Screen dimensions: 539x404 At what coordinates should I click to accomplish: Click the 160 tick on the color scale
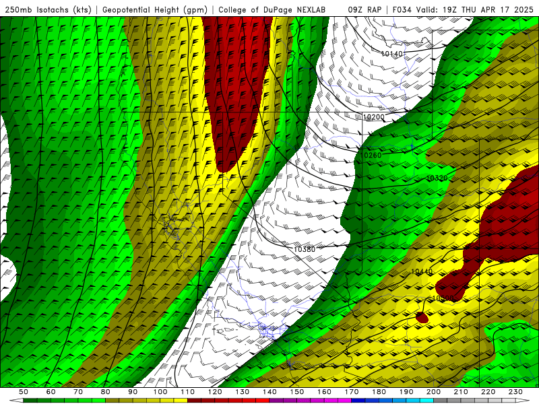(324, 392)
